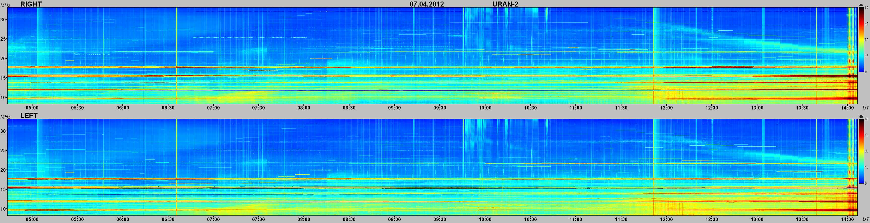870x223 pixels.
Task: Click the db label above RIGHT colorbar
Action: click(861, 5)
